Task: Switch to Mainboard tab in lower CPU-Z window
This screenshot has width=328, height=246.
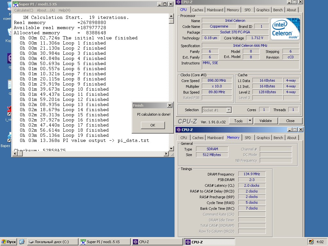Action: coord(215,138)
